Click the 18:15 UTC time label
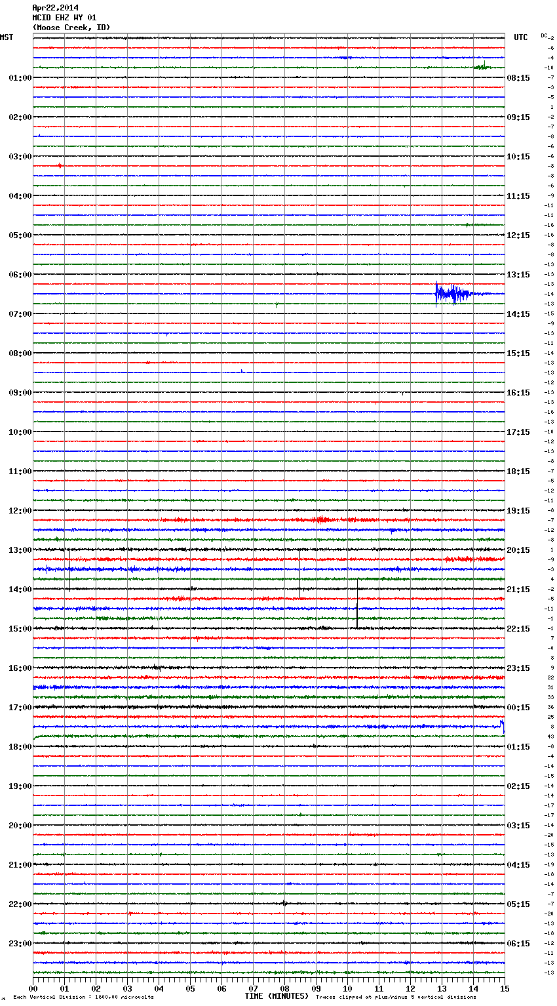This screenshot has width=557, height=1006. pyautogui.click(x=518, y=472)
